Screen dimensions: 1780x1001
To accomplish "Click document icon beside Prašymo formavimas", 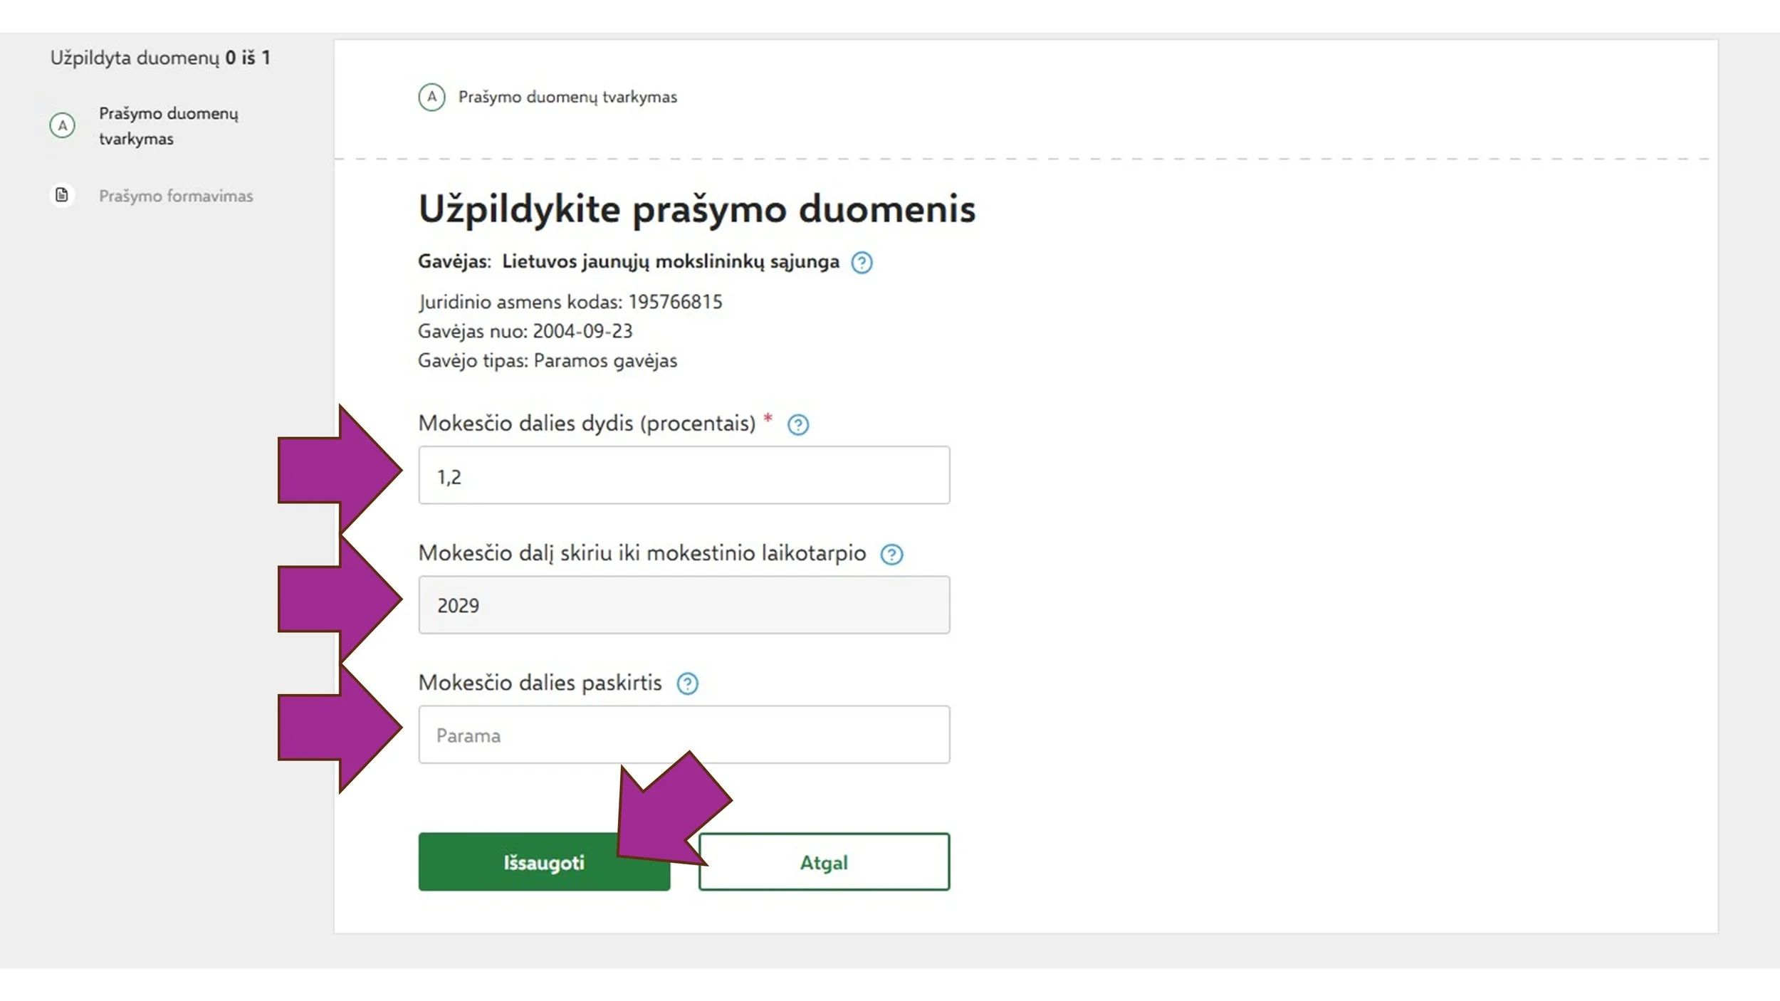I will click(x=62, y=195).
